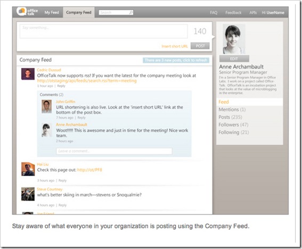Open the My Feed tab
302x249 pixels.
(52, 13)
